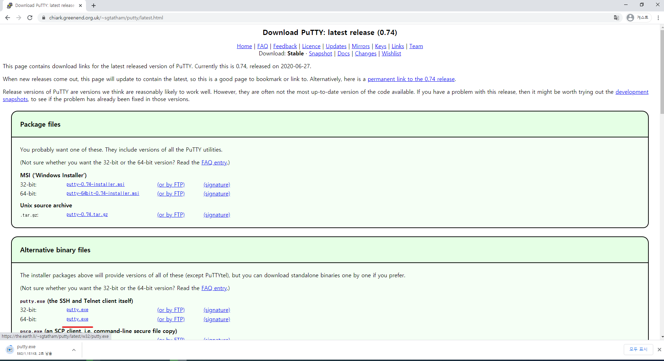
Task: Open the Feedback link
Action: (x=285, y=46)
